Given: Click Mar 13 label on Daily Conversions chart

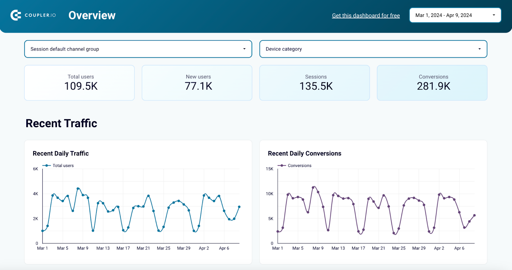Looking at the screenshot, I should (x=338, y=248).
